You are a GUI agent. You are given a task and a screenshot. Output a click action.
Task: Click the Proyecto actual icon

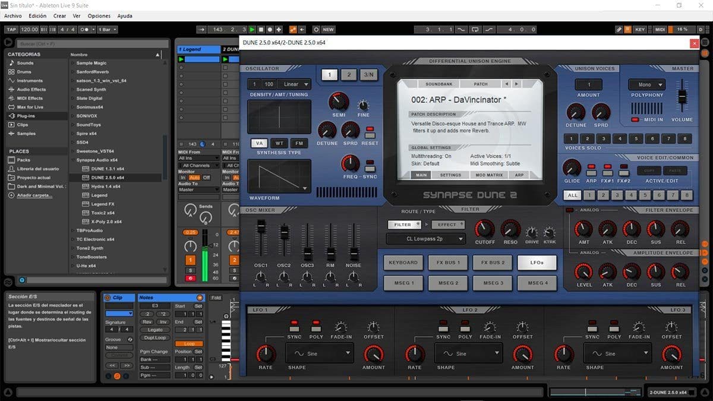11,178
